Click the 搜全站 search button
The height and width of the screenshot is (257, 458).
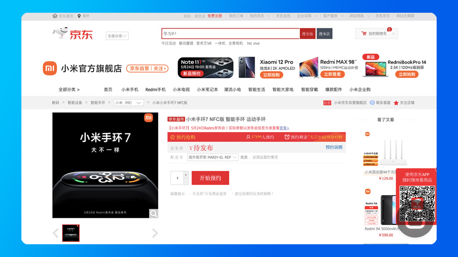tap(307, 34)
